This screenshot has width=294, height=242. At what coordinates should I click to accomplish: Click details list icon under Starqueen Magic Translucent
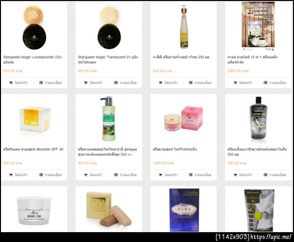point(116,82)
